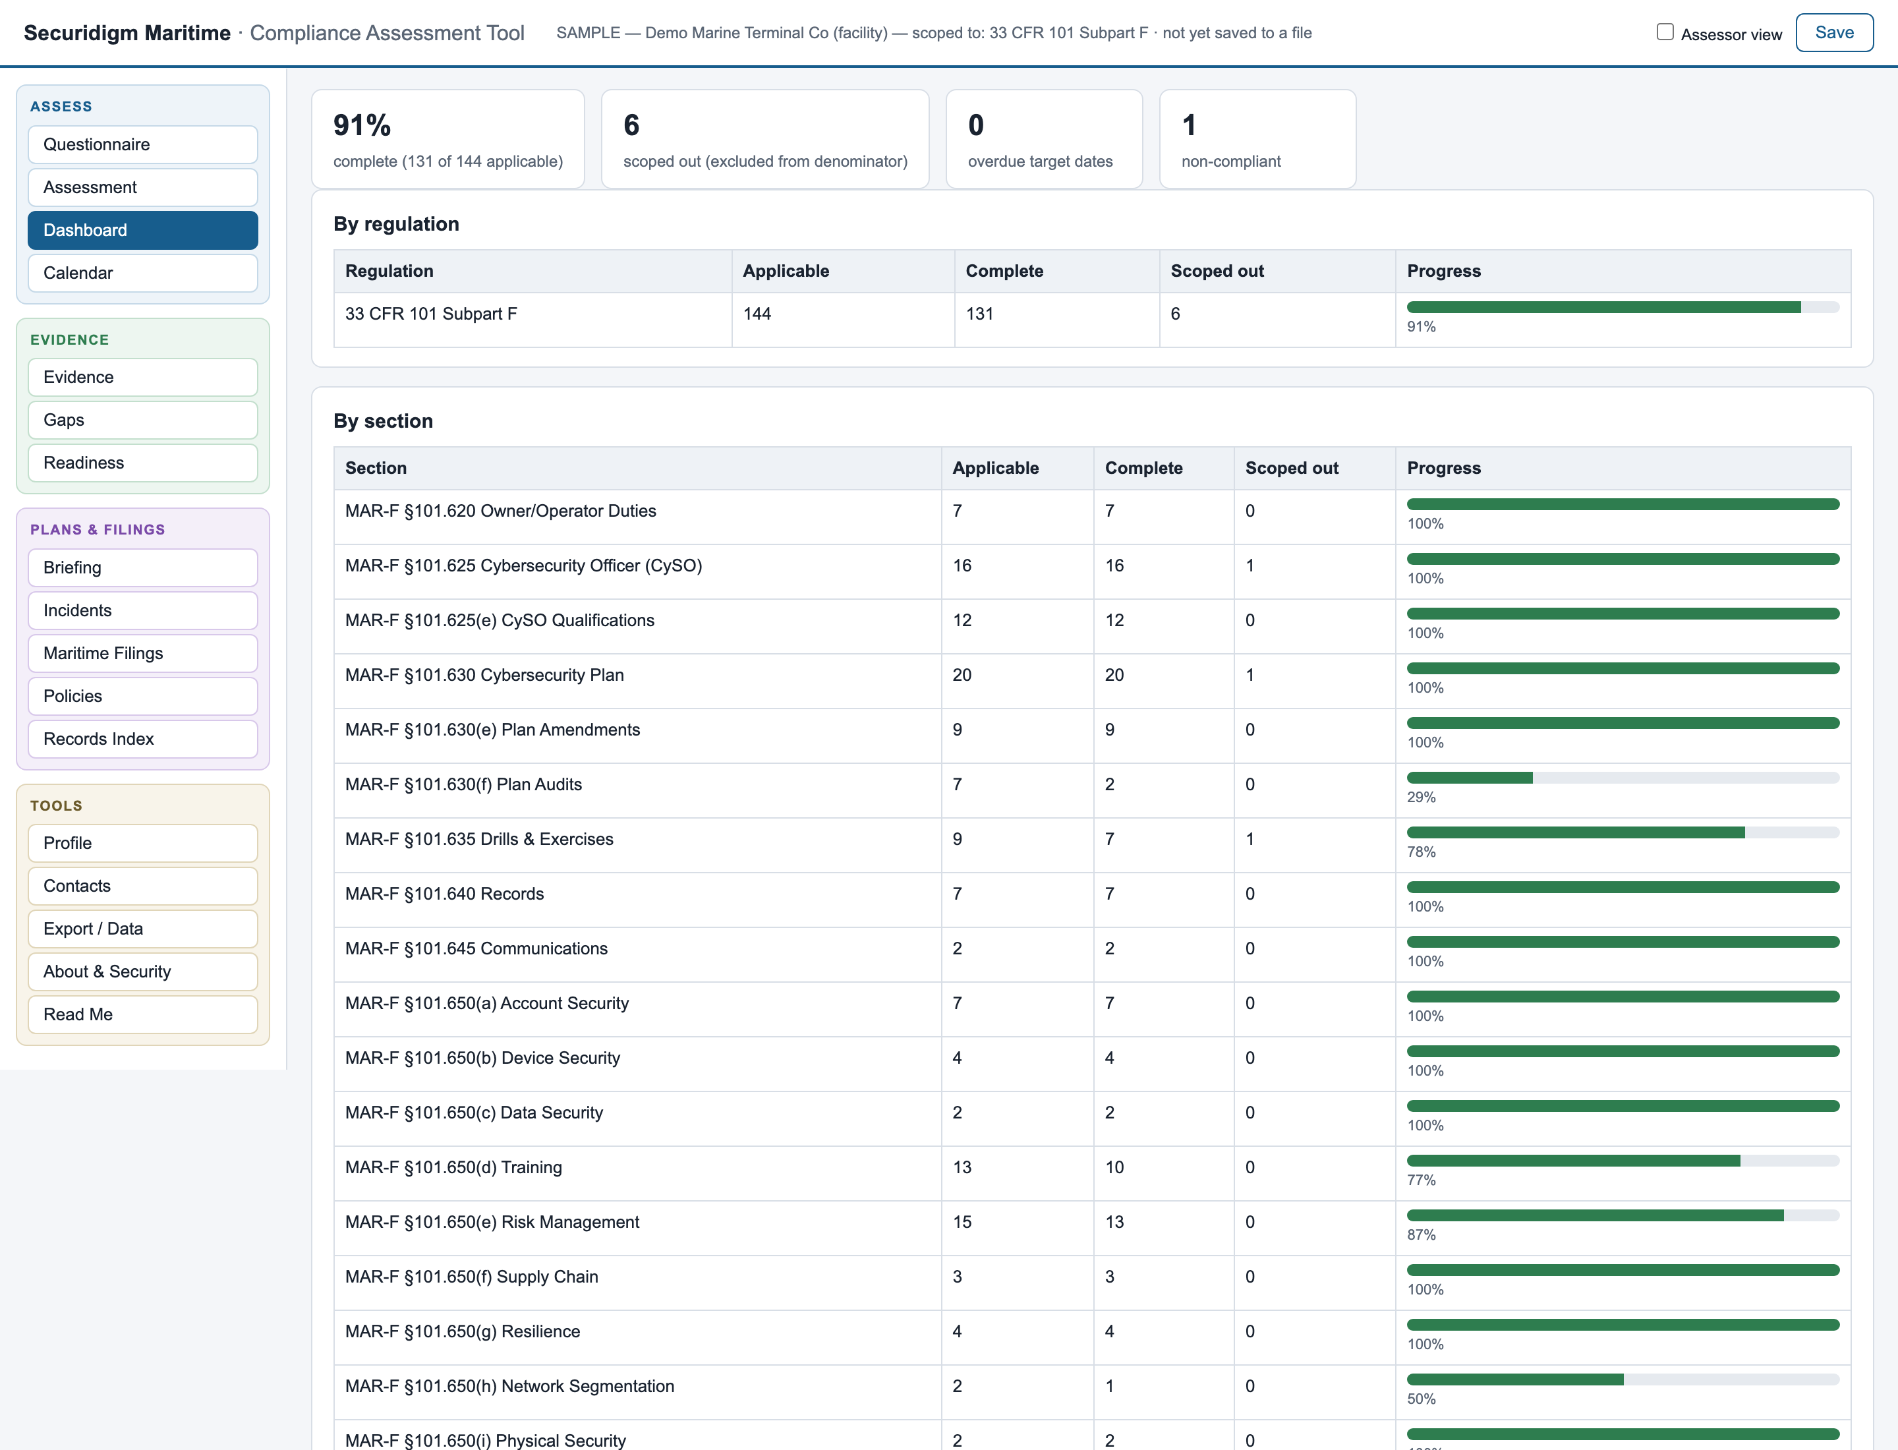
Task: Open Export / Data
Action: tap(142, 929)
